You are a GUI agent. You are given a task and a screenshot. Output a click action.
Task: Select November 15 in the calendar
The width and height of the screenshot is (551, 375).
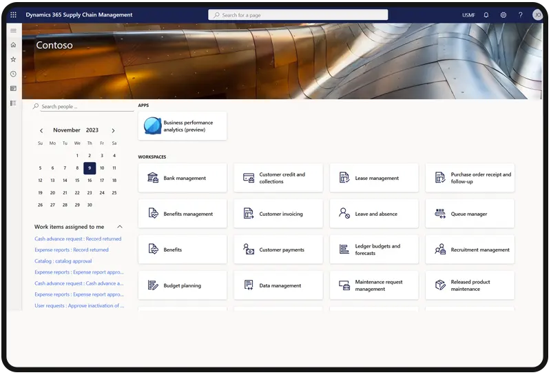tap(77, 181)
